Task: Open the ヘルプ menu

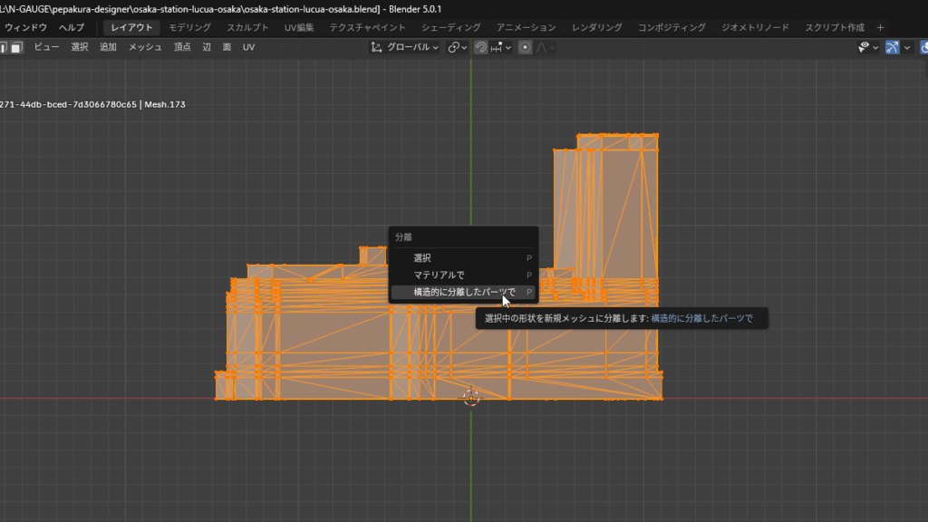Action: [x=72, y=27]
